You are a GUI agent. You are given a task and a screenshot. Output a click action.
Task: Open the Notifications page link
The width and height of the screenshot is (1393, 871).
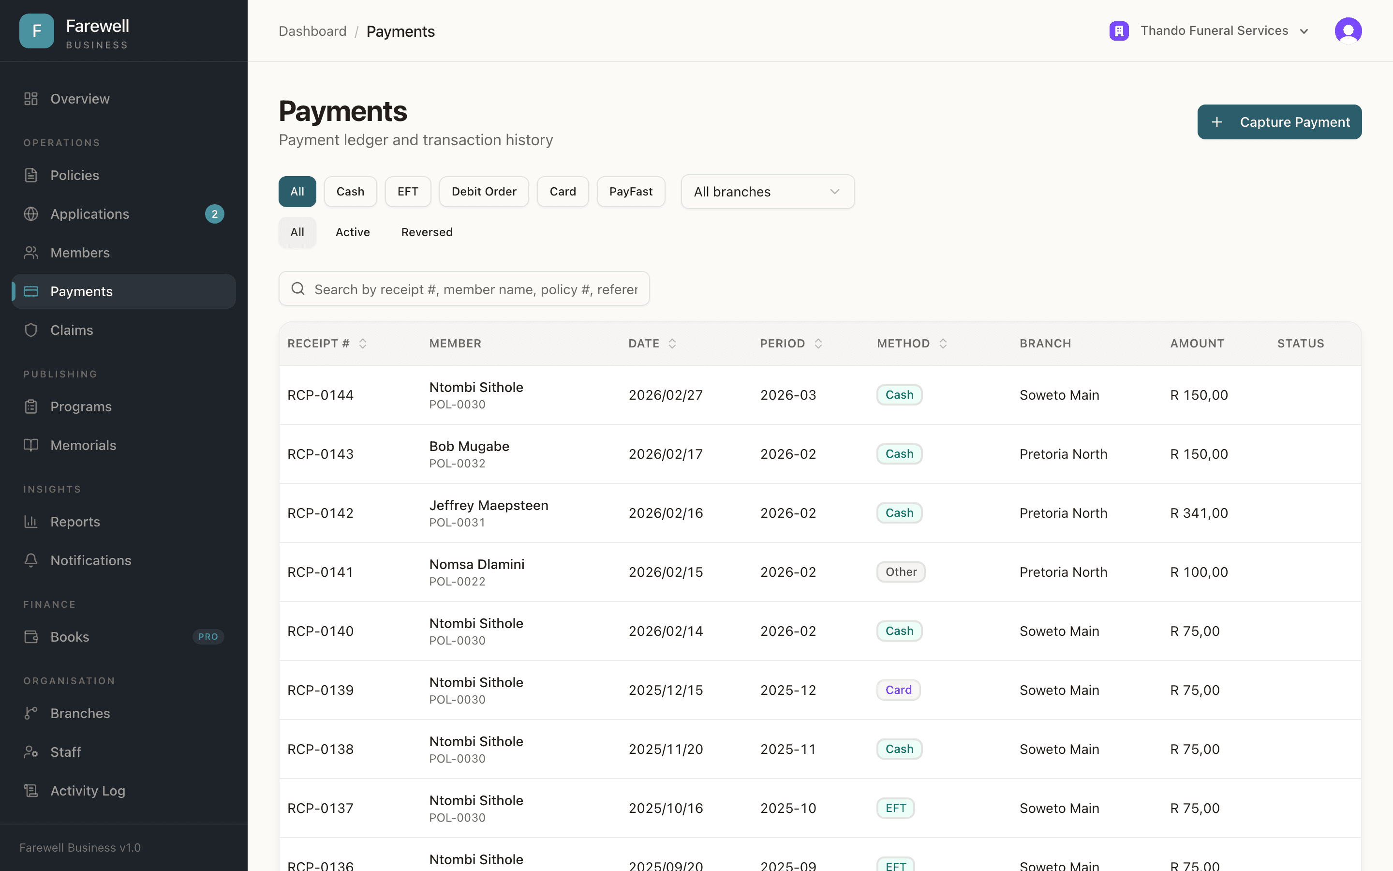(123, 560)
